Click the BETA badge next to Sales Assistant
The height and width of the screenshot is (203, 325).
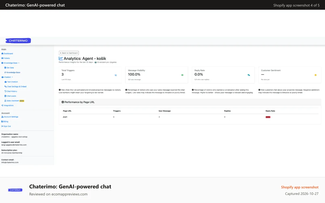22,101
